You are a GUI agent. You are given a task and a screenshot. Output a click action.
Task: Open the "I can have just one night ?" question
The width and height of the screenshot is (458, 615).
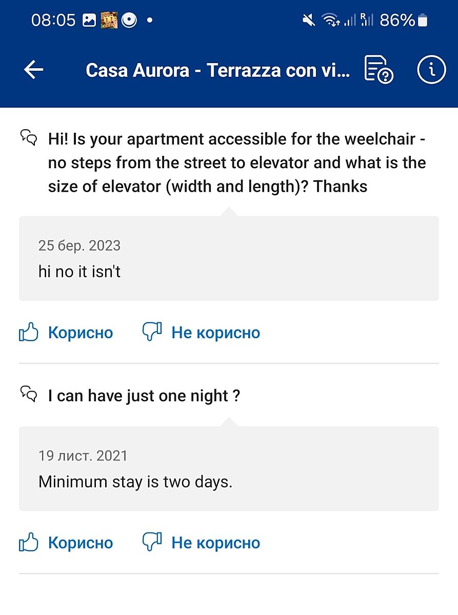(x=144, y=396)
